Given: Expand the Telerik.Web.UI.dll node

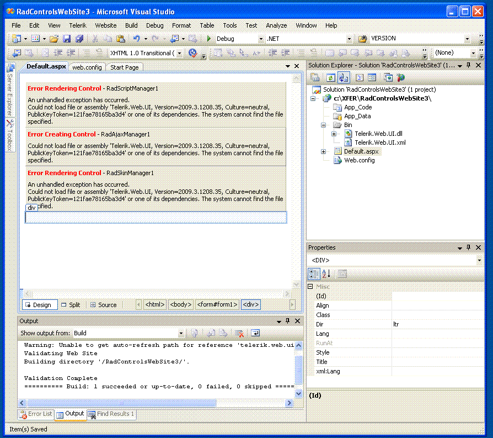Looking at the screenshot, I should pyautogui.click(x=334, y=134).
